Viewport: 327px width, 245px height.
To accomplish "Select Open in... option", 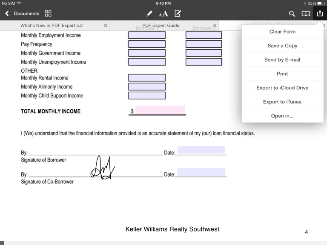I will coord(283,116).
